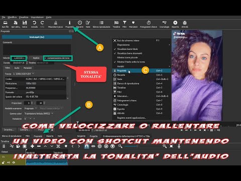Copy clip with timeline copy icon

pos(18,146)
